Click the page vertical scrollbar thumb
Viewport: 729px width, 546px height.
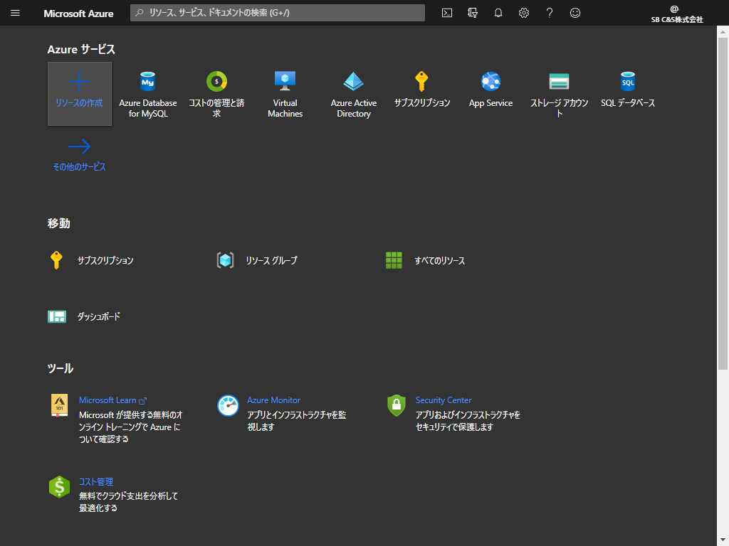pyautogui.click(x=723, y=203)
